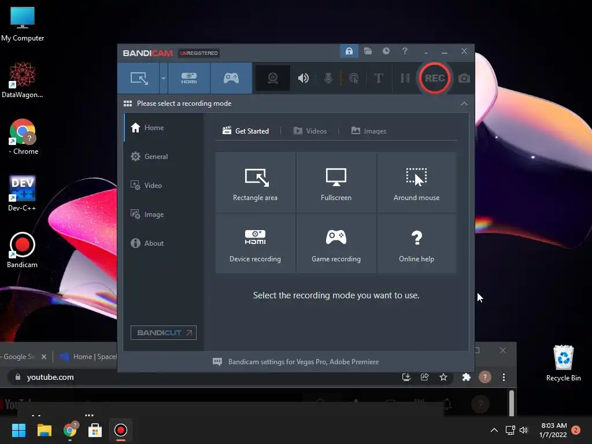
Task: Expand the system tray hidden icons chevron
Action: (x=494, y=430)
